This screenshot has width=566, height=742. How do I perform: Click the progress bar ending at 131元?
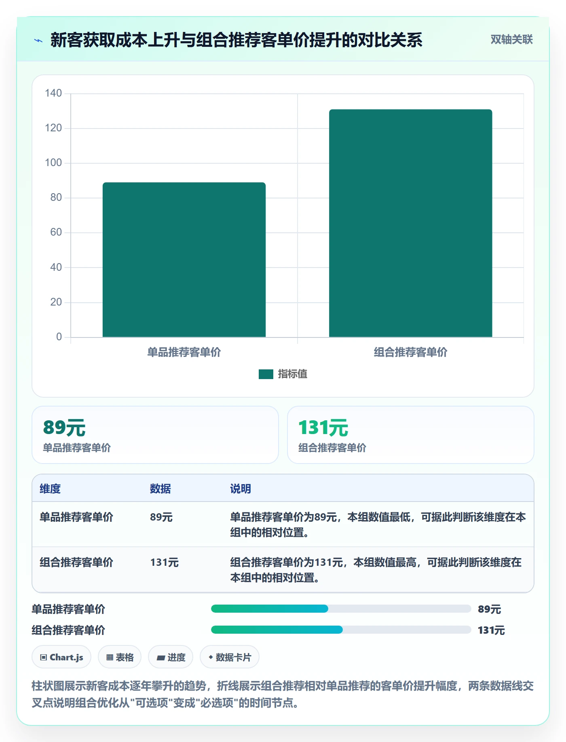coord(341,630)
